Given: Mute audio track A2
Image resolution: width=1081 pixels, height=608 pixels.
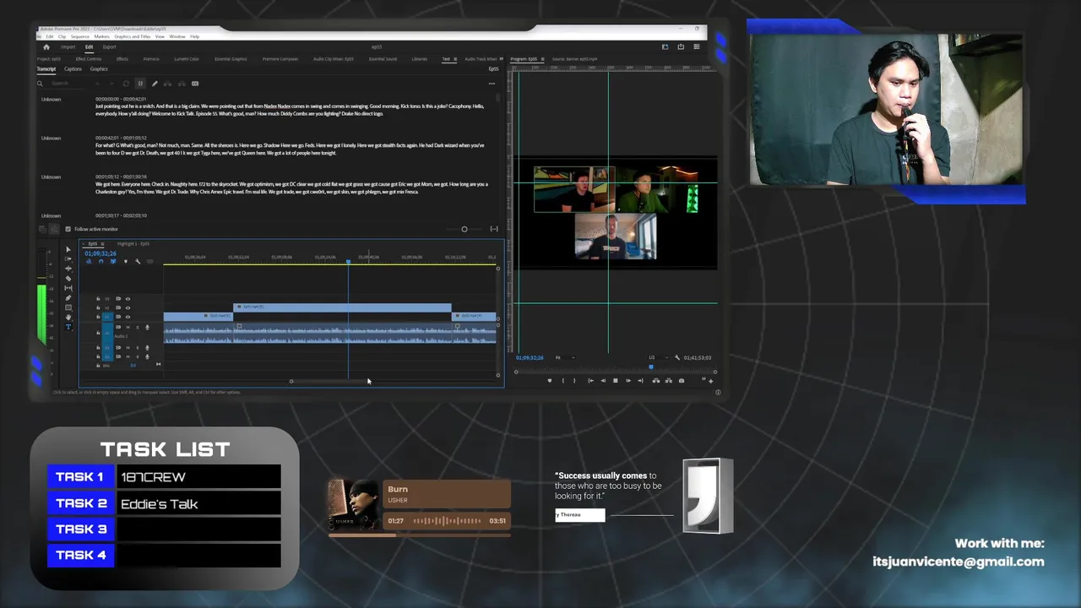Looking at the screenshot, I should click(128, 348).
